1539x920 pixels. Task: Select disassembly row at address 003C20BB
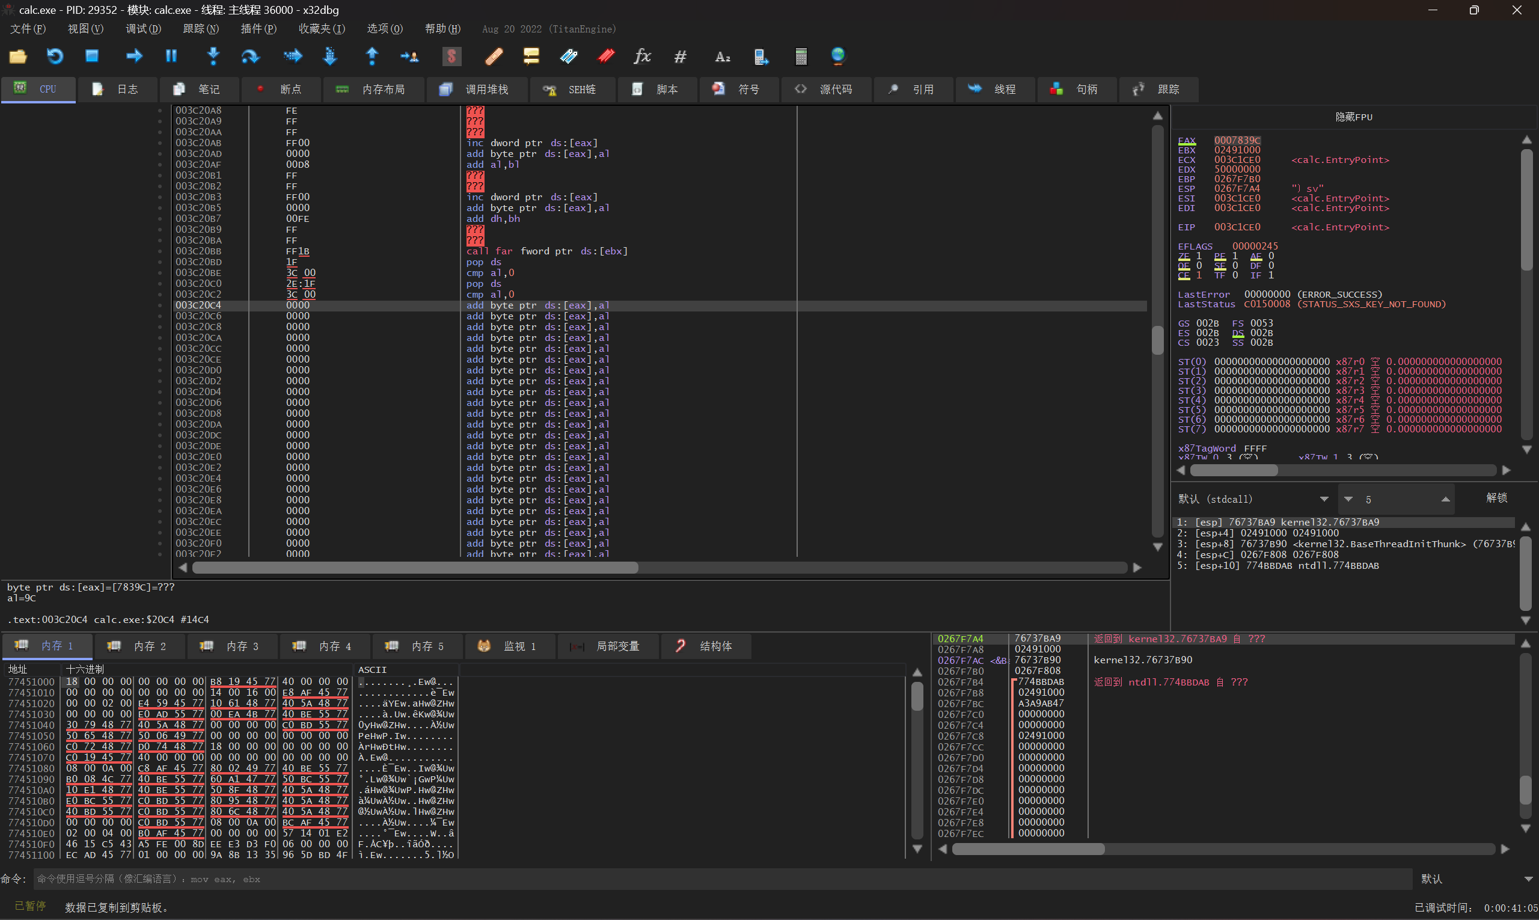(660, 251)
